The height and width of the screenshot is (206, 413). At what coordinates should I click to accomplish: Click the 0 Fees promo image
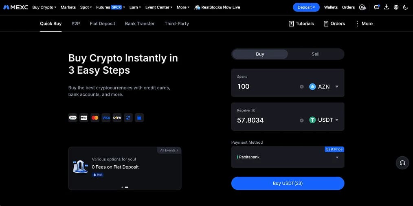80,167
